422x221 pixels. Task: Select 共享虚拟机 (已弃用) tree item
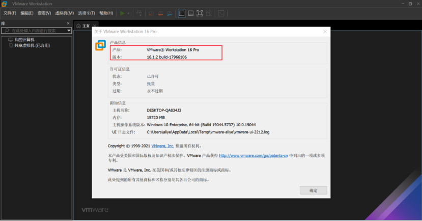[x=32, y=45]
